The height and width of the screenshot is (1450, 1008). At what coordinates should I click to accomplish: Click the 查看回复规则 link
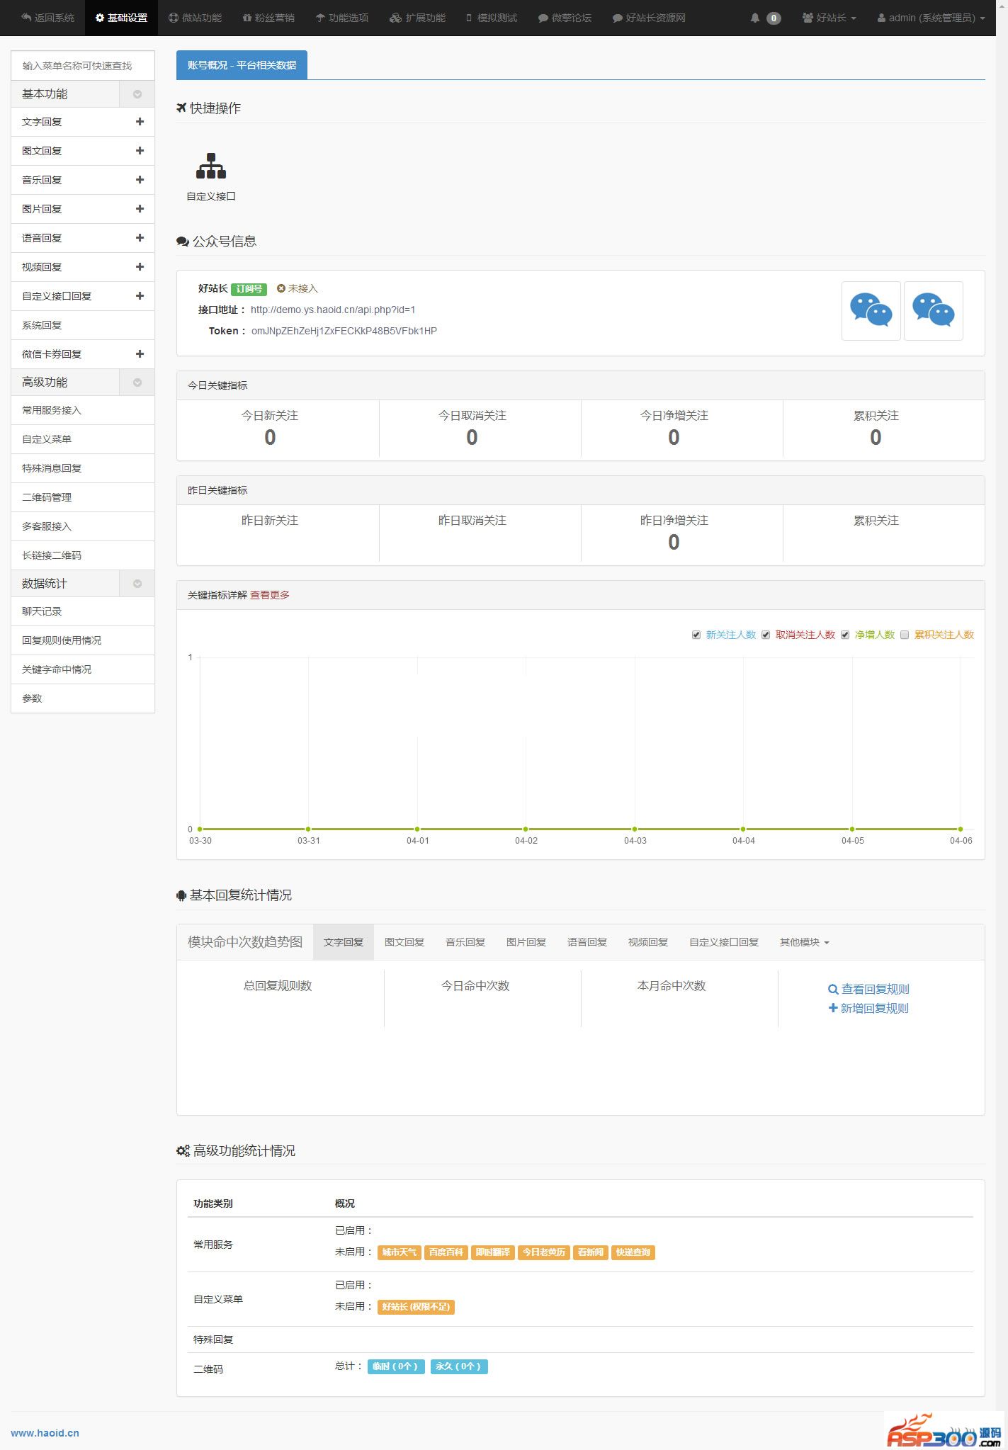[868, 989]
